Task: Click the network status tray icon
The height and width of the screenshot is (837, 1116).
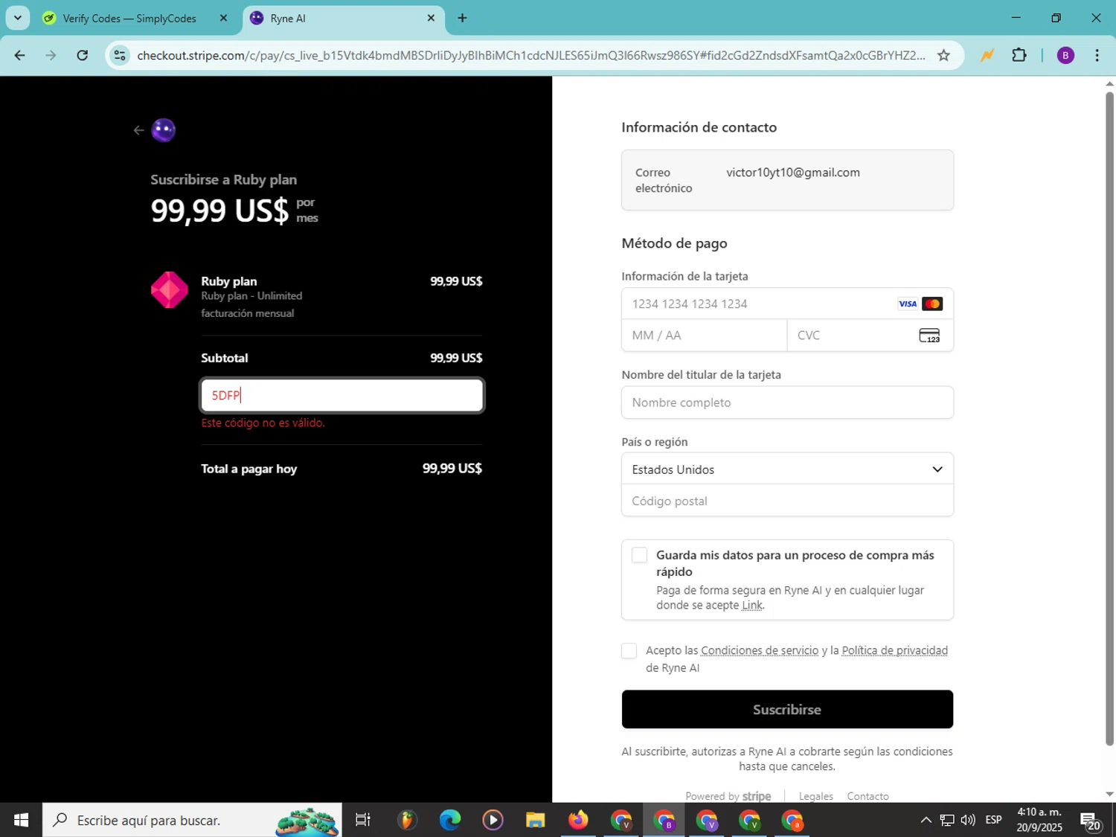Action: 946,820
